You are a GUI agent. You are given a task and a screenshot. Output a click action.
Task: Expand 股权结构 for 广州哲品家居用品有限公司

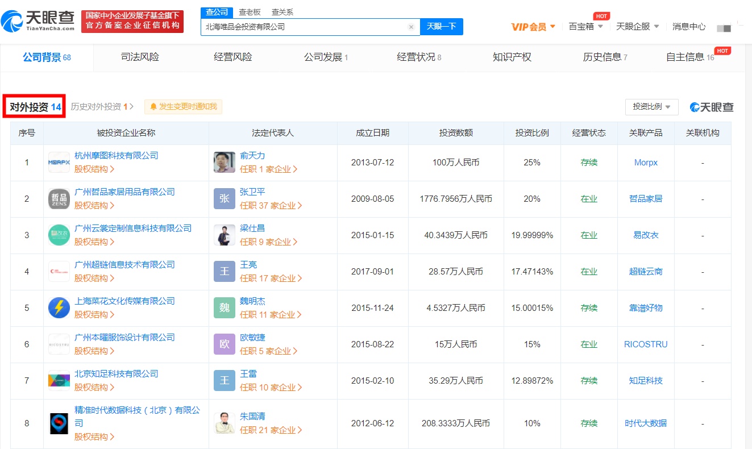coord(94,205)
